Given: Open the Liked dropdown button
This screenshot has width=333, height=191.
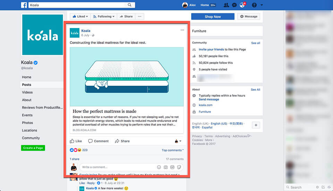Looking at the screenshot, I should pos(80,17).
